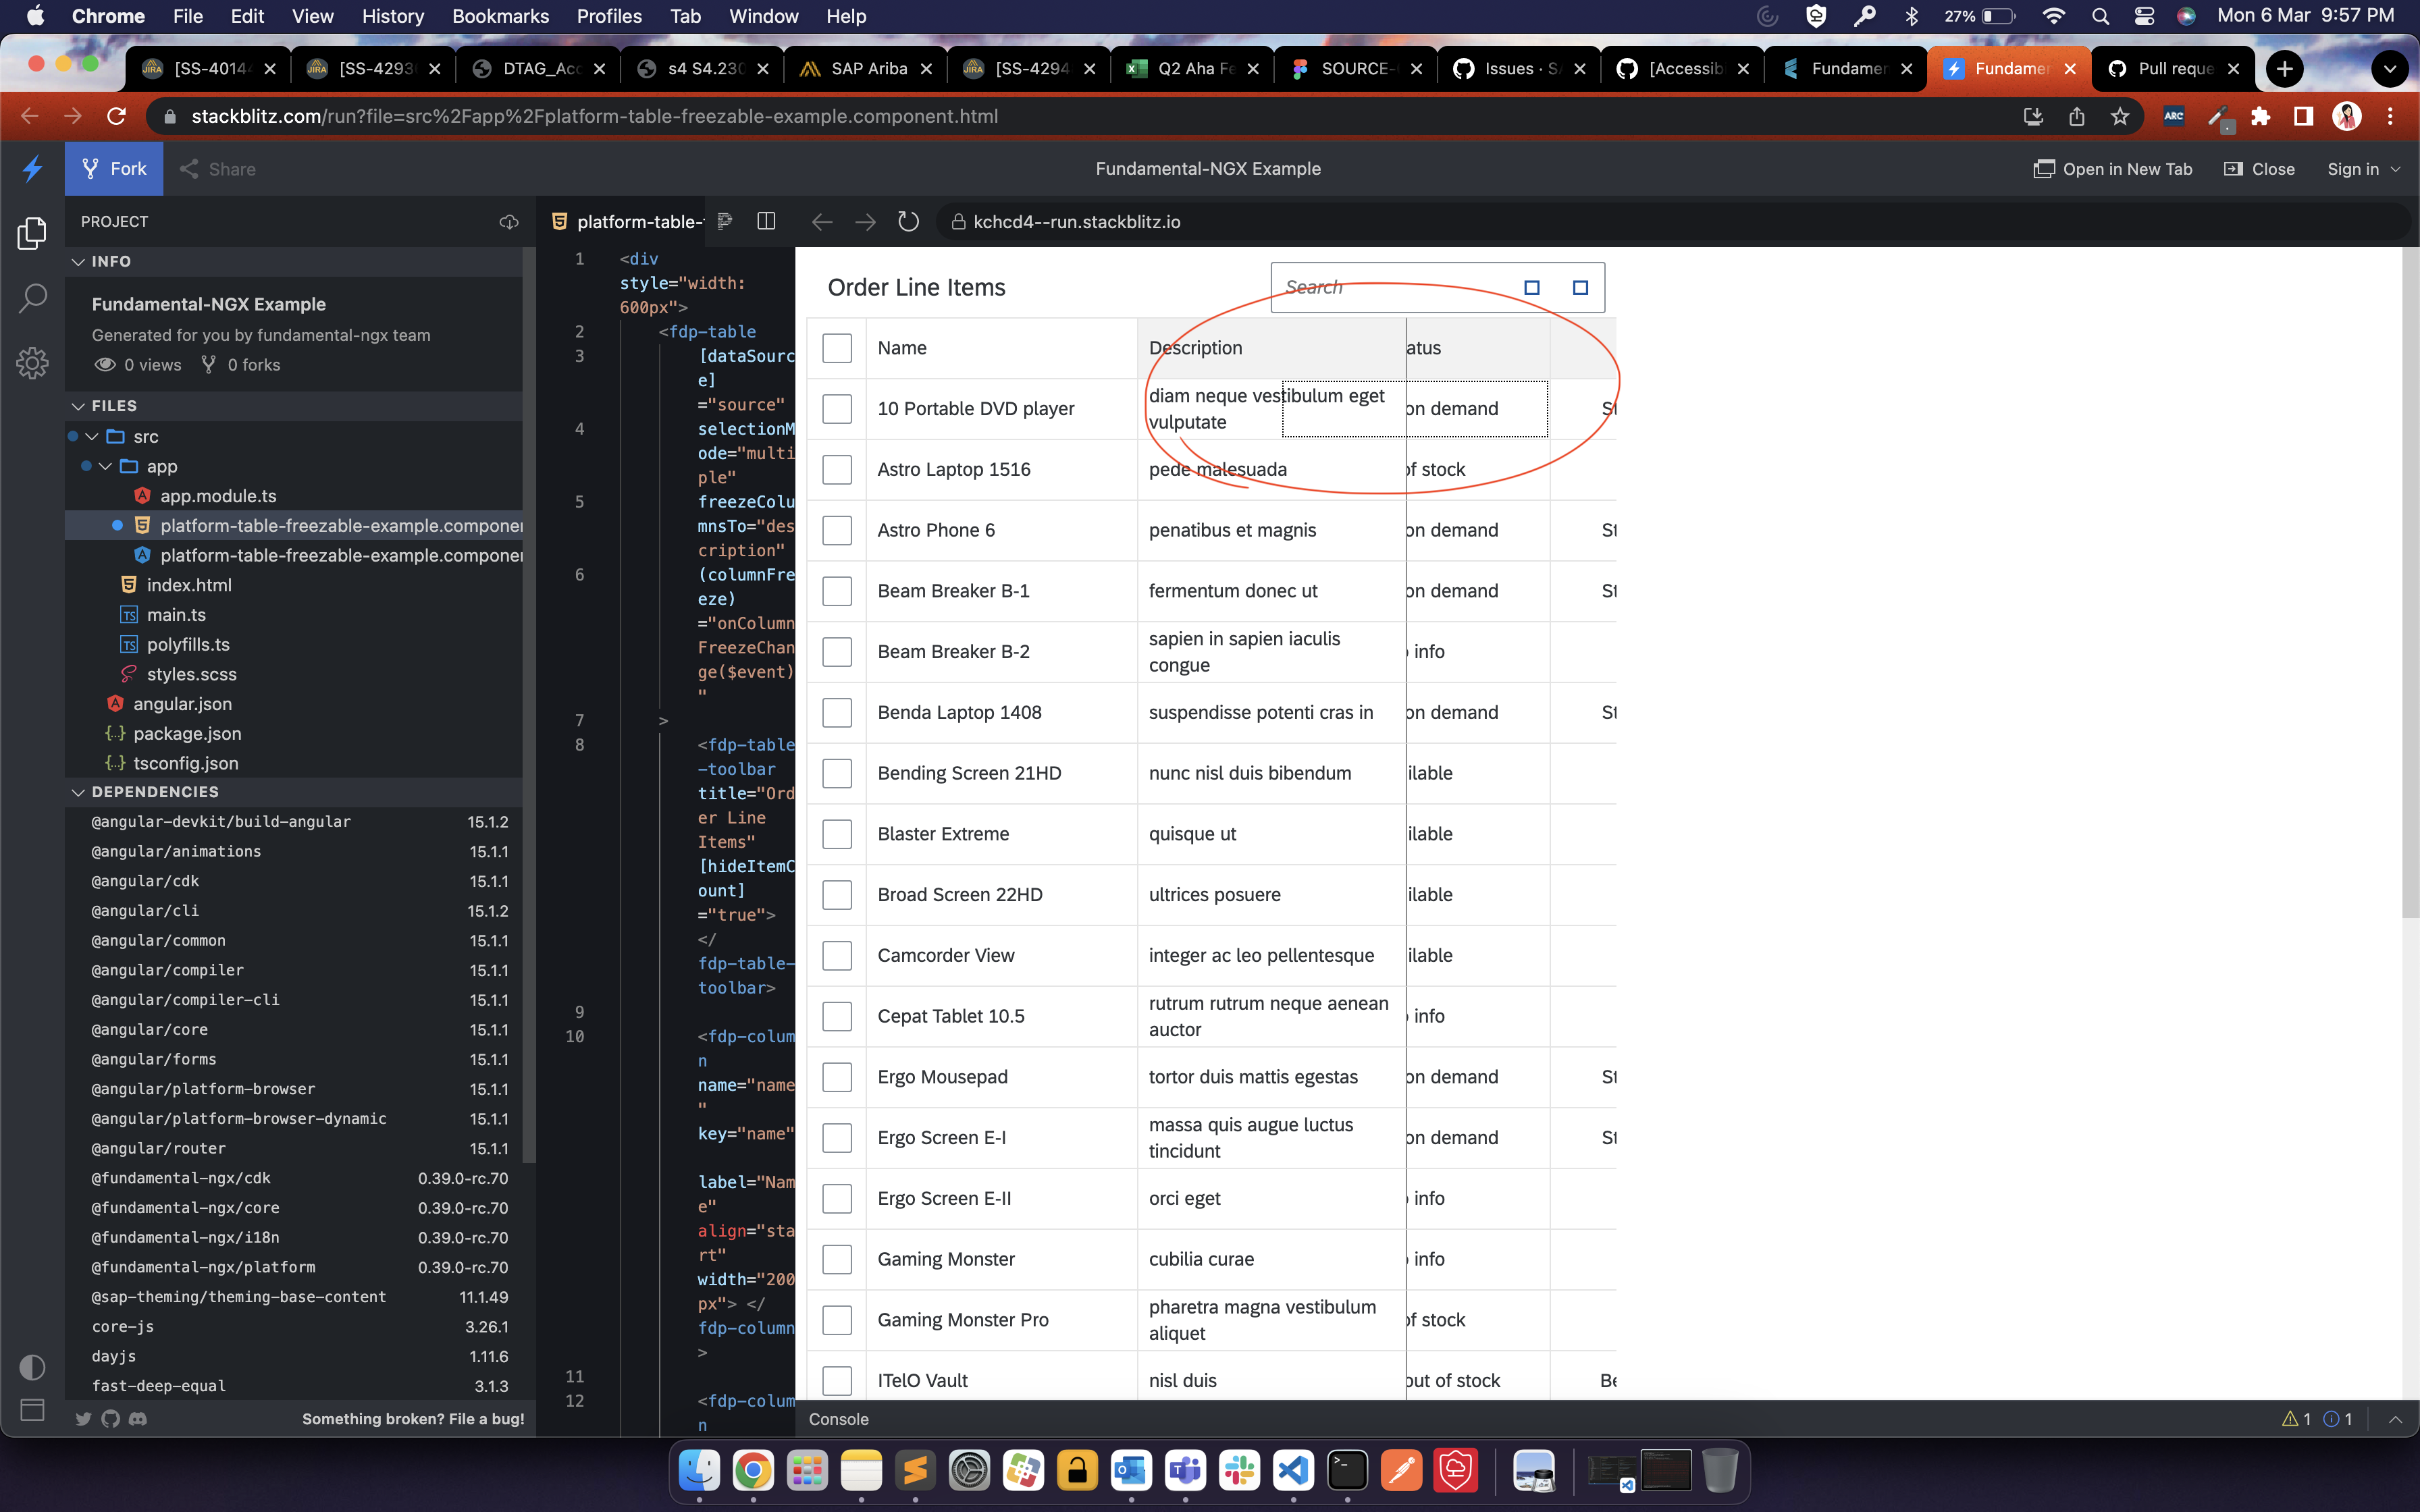2420x1512 pixels.
Task: Refresh the preview pane
Action: click(907, 222)
